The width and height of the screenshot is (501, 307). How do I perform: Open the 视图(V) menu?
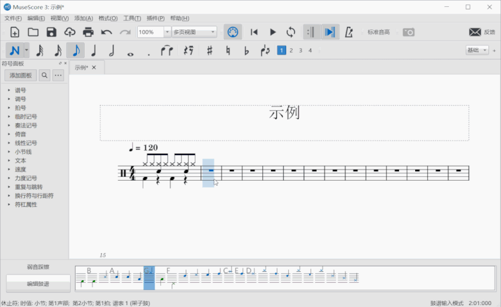point(59,18)
